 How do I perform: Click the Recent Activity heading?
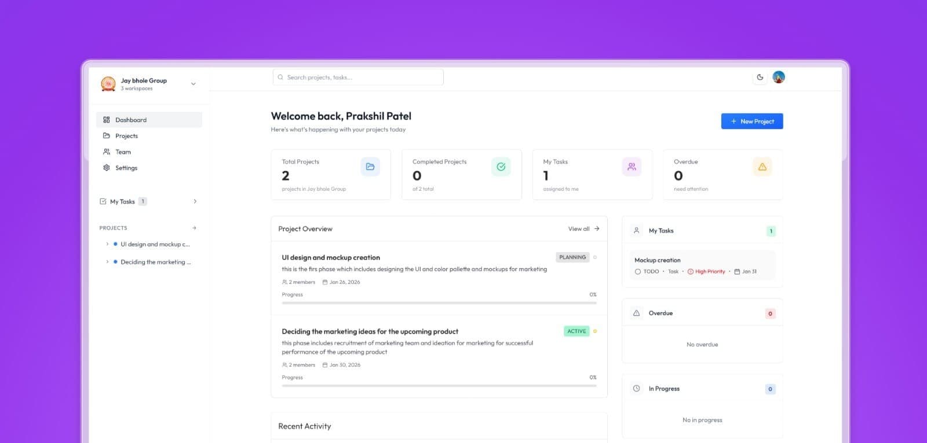[305, 426]
